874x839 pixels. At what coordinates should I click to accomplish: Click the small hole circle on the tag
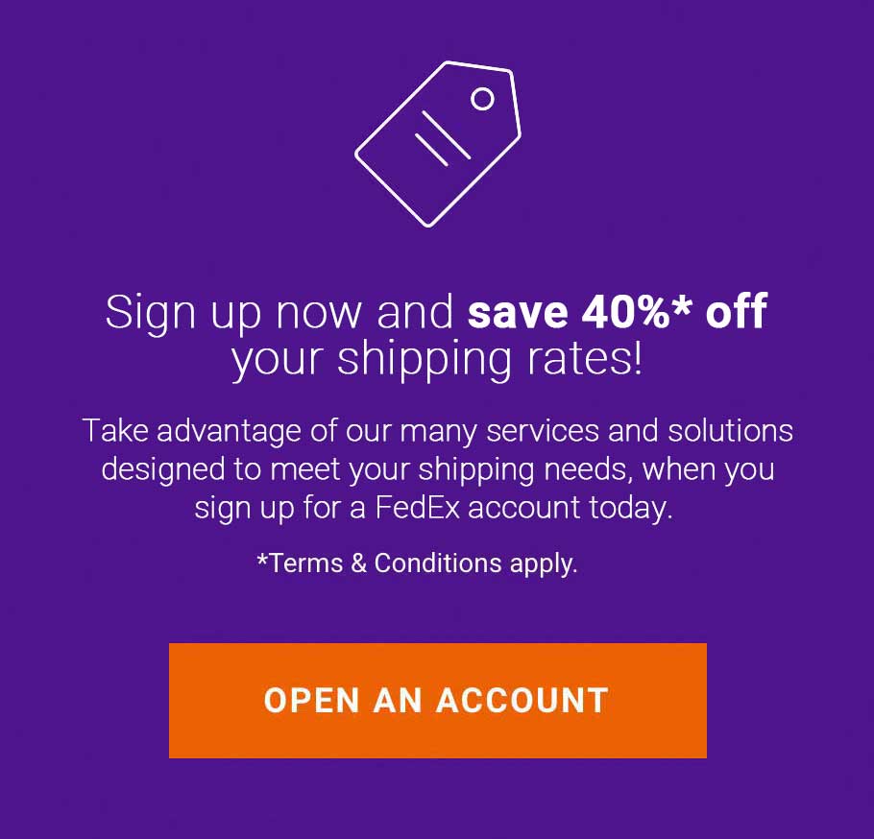pyautogui.click(x=482, y=99)
